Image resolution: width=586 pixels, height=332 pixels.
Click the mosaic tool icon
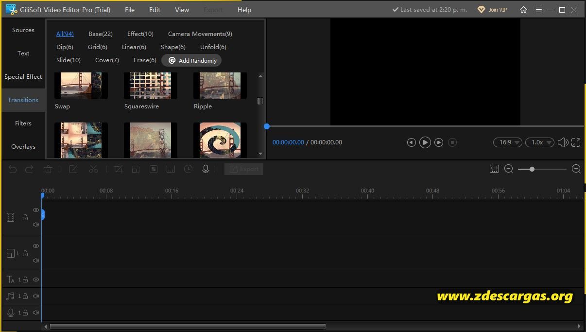153,169
